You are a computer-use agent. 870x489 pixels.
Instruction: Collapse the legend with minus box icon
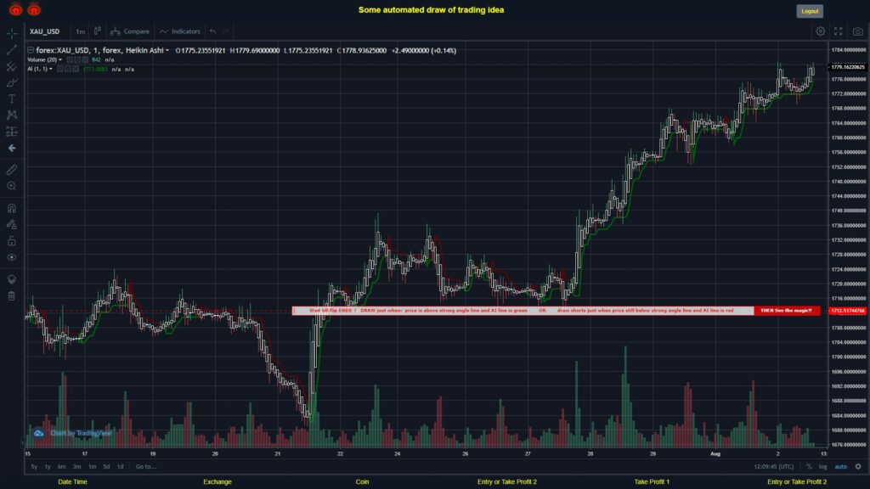click(31, 50)
